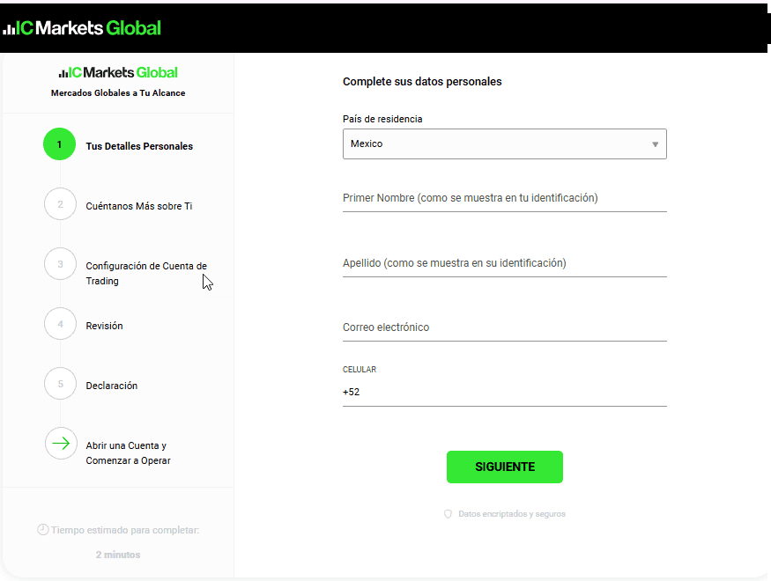The image size is (771, 581).
Task: Click 'Datos encriptados y seguros' text
Action: (x=512, y=514)
